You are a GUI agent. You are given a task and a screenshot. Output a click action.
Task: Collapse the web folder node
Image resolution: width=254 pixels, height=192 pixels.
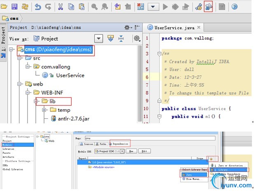tap(19, 84)
